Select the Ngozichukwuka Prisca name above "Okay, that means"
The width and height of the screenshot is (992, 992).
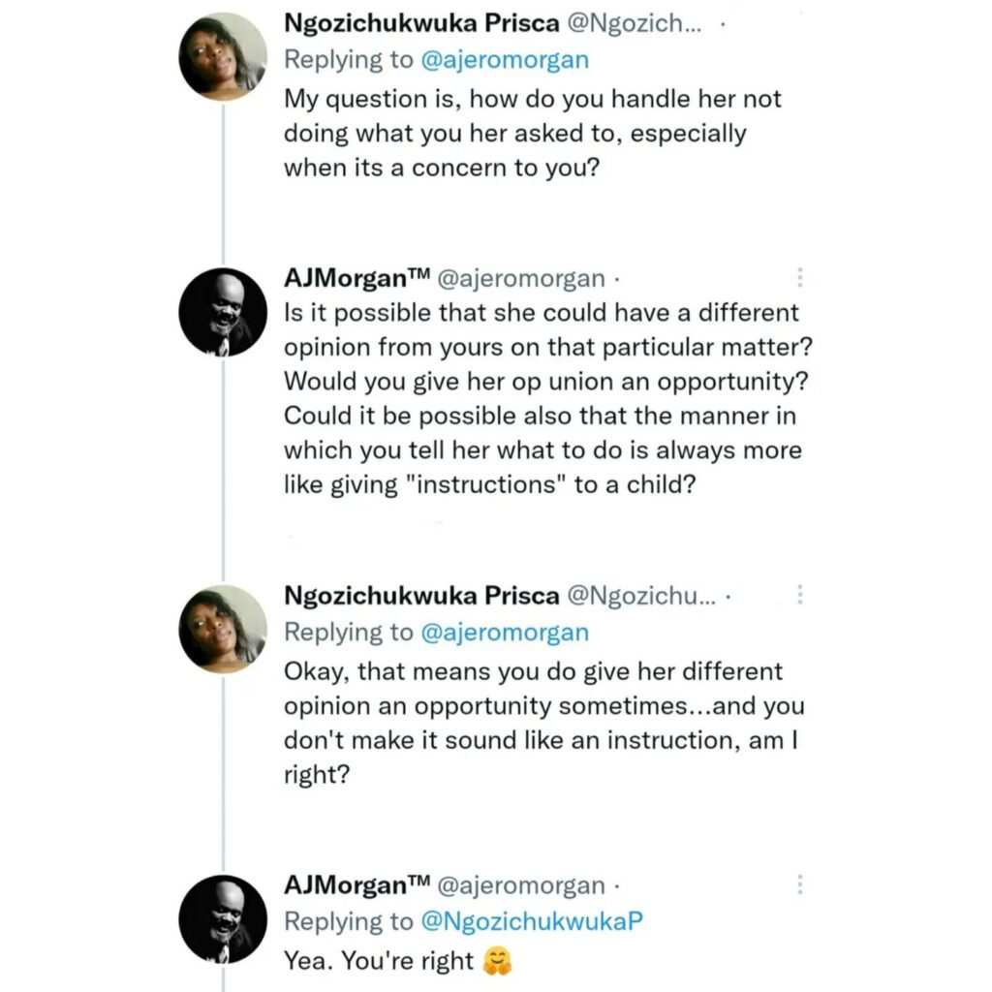421,595
